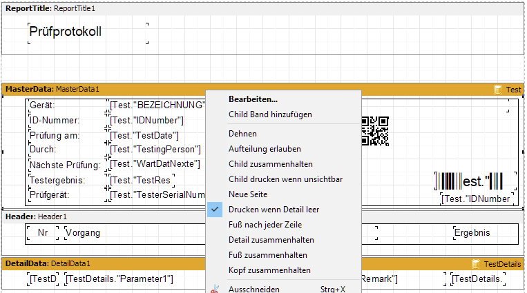The width and height of the screenshot is (527, 293).
Task: Choose 'Child Band hinzufügen'
Action: pyautogui.click(x=270, y=114)
